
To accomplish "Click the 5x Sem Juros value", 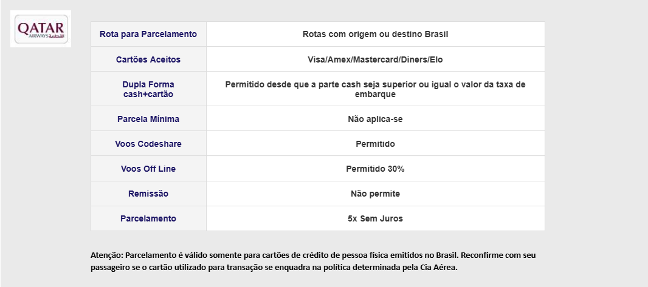I will [x=375, y=218].
